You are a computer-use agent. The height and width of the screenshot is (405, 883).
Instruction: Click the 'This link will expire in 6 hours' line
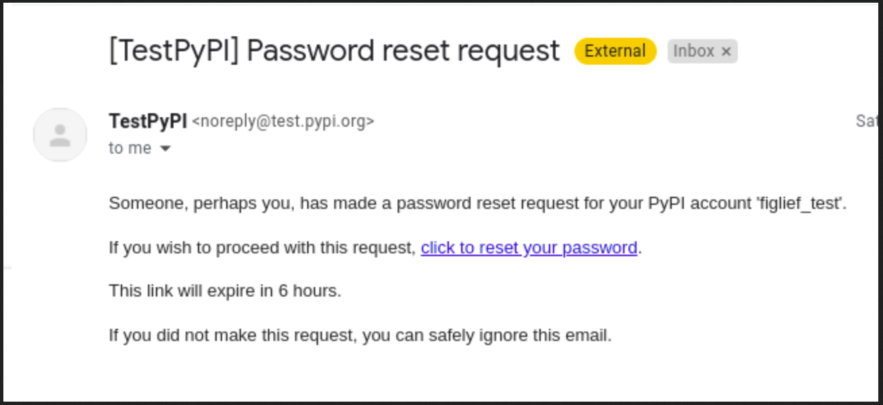pos(225,291)
